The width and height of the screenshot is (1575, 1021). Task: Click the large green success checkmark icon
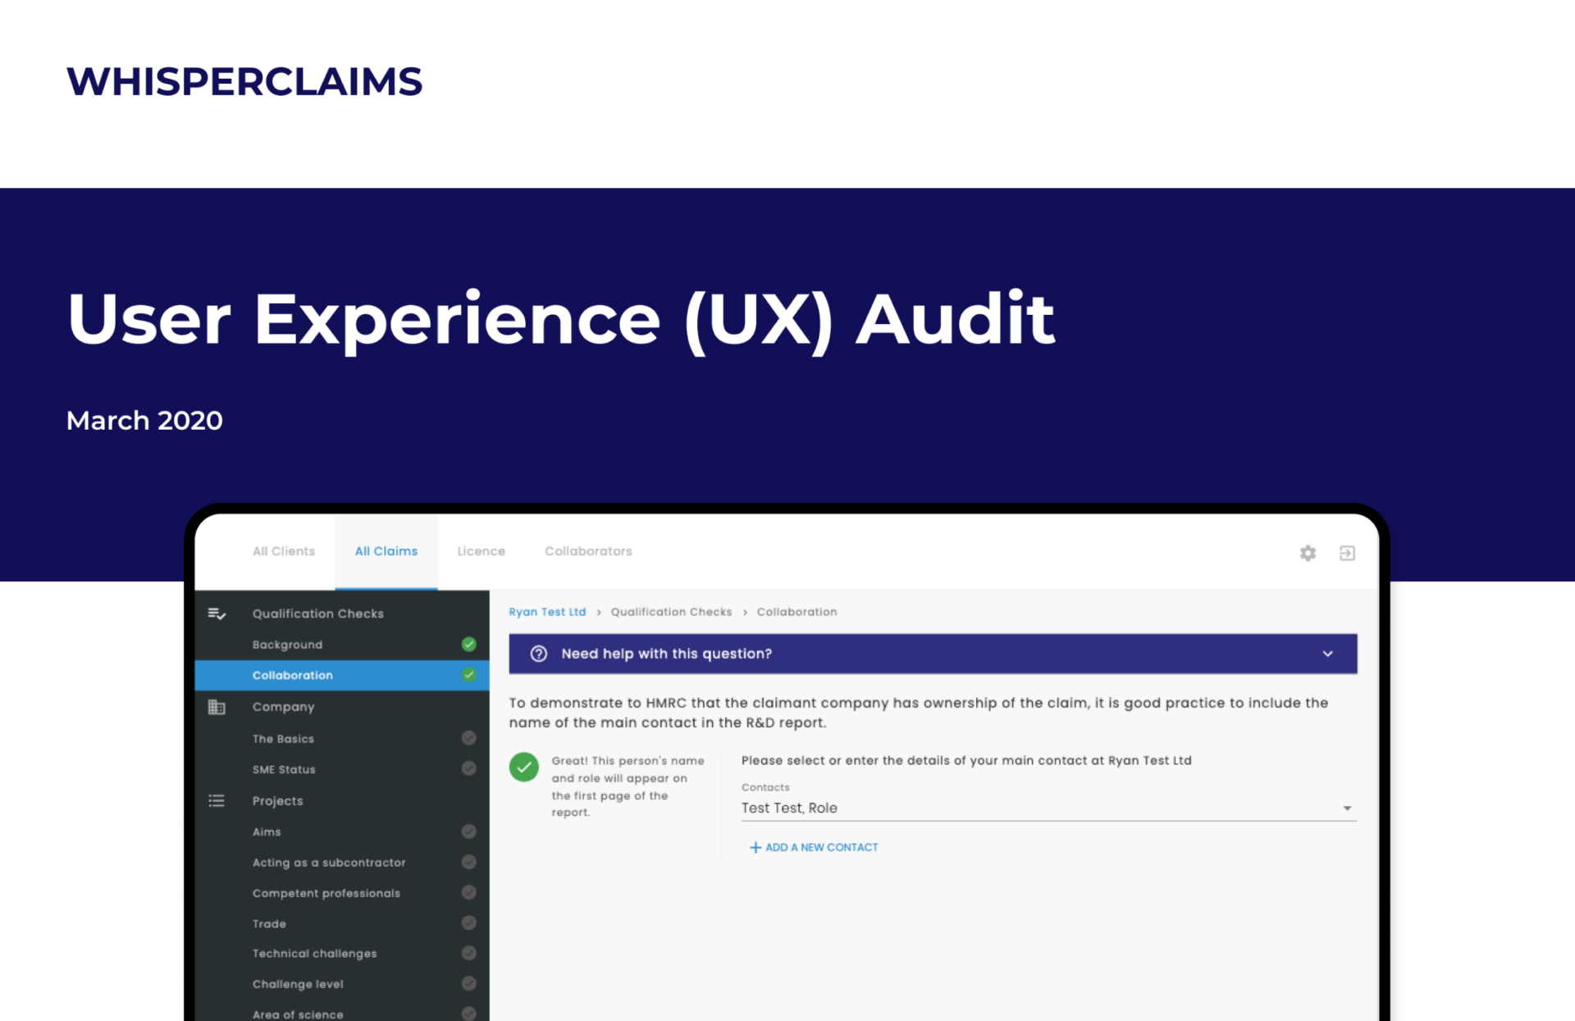point(524,768)
